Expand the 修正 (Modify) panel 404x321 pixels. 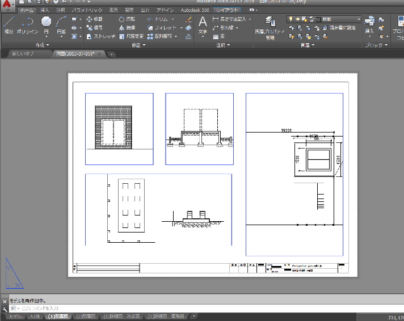click(138, 45)
